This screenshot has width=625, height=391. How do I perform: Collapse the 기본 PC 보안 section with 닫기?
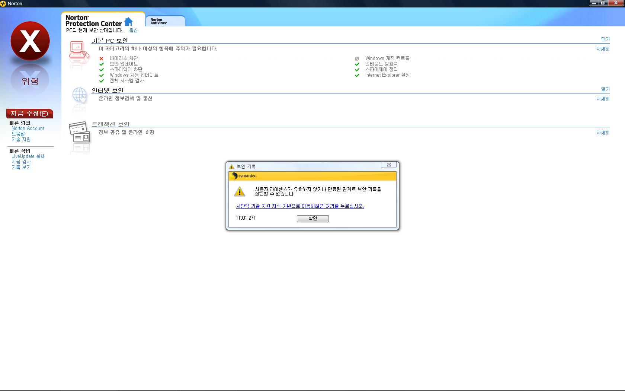click(x=605, y=39)
